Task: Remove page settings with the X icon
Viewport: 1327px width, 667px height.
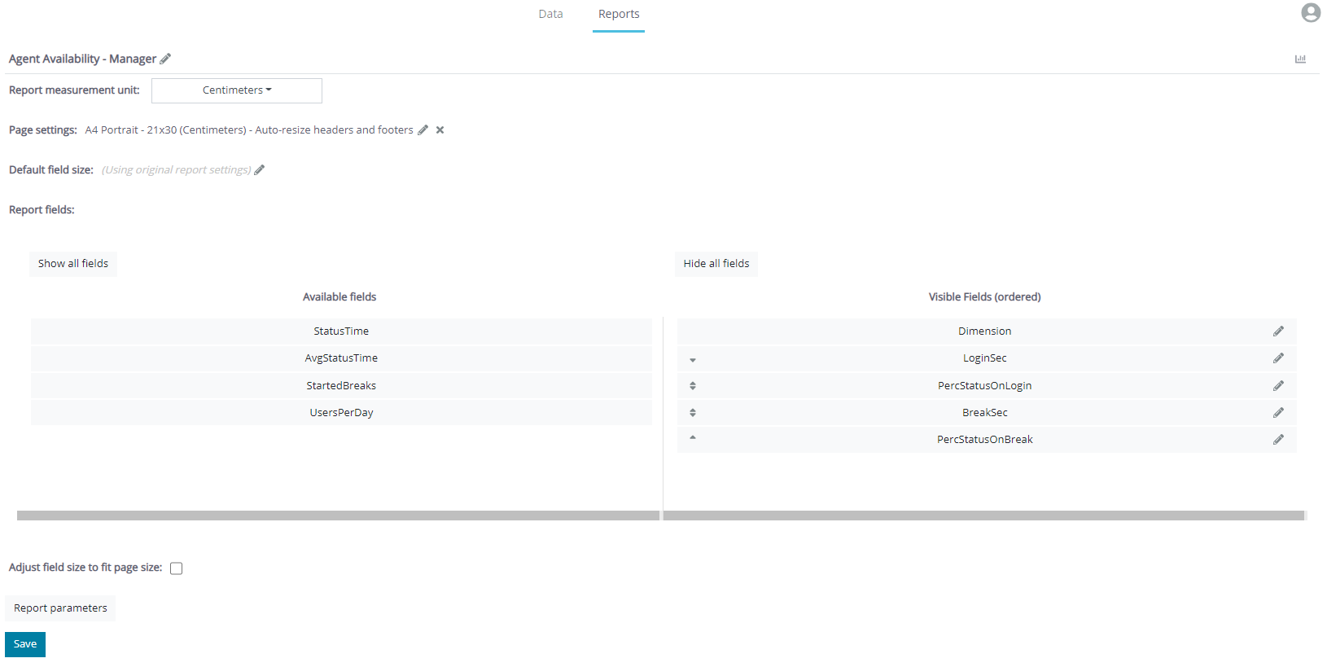Action: [x=440, y=130]
